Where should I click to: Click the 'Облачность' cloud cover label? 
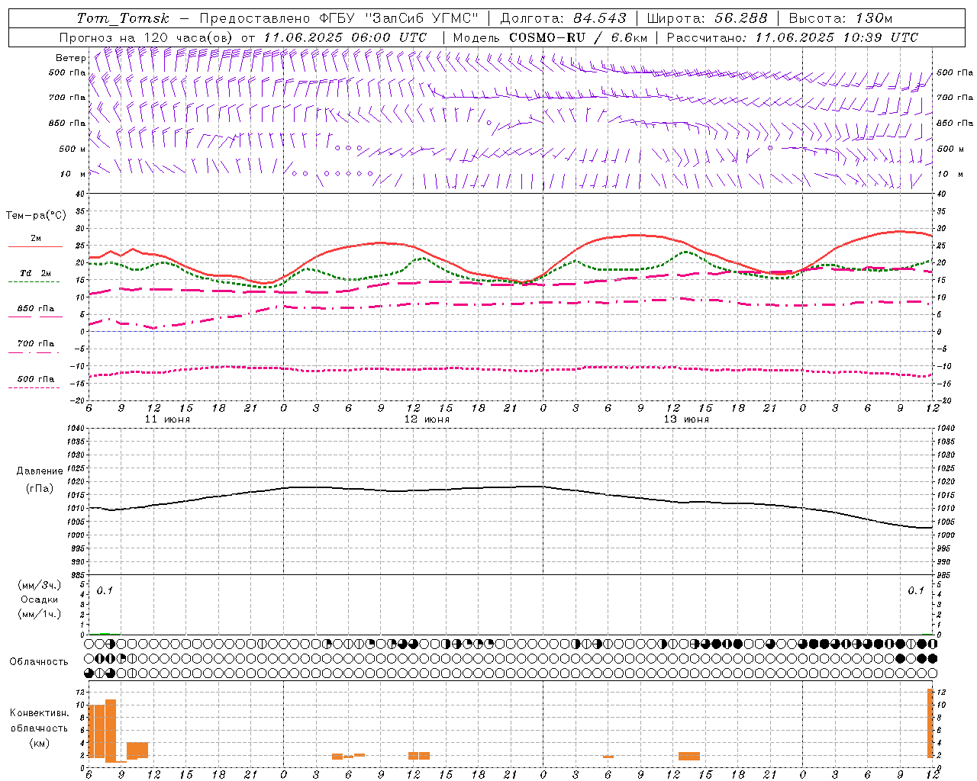point(39,662)
